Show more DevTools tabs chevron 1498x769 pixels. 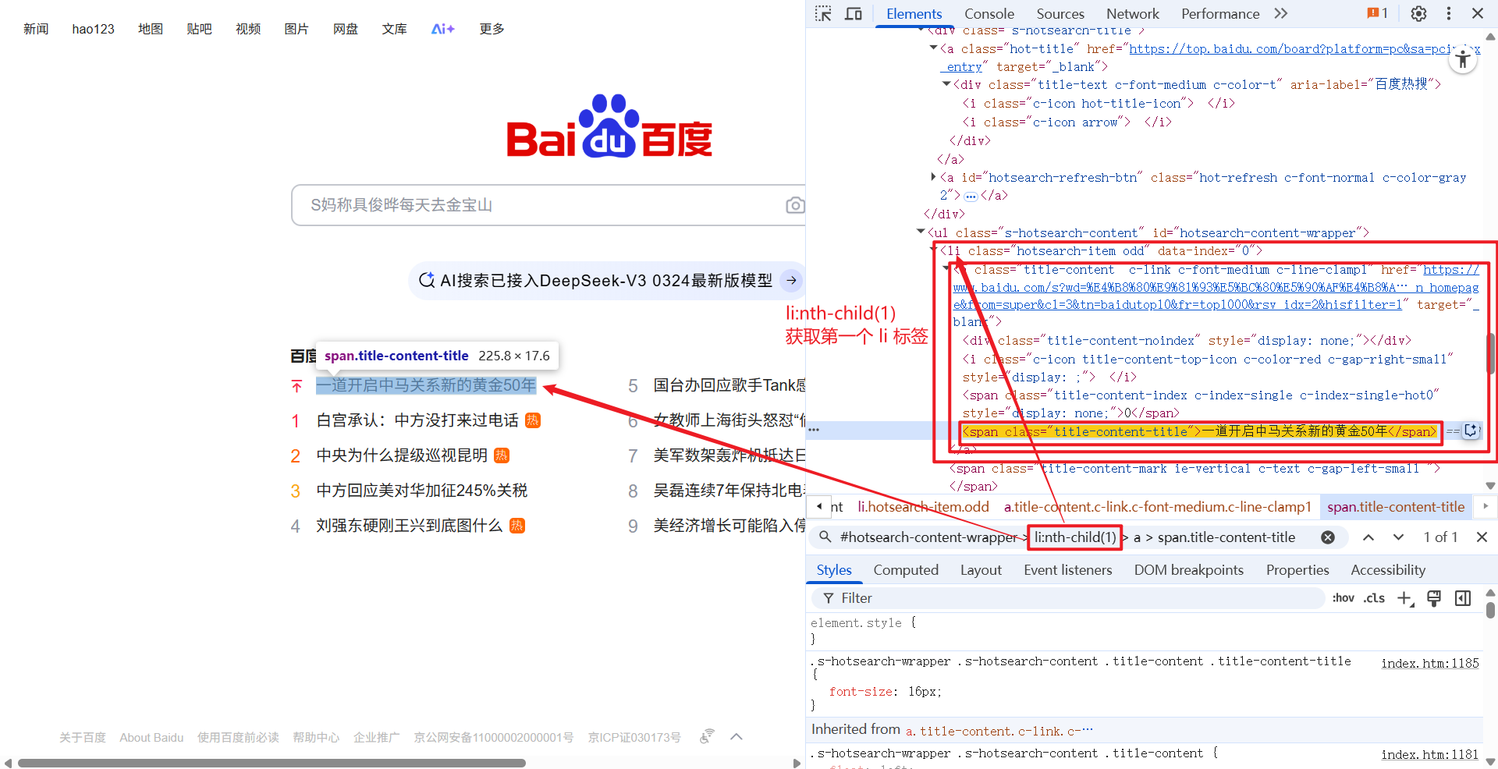coord(1280,14)
